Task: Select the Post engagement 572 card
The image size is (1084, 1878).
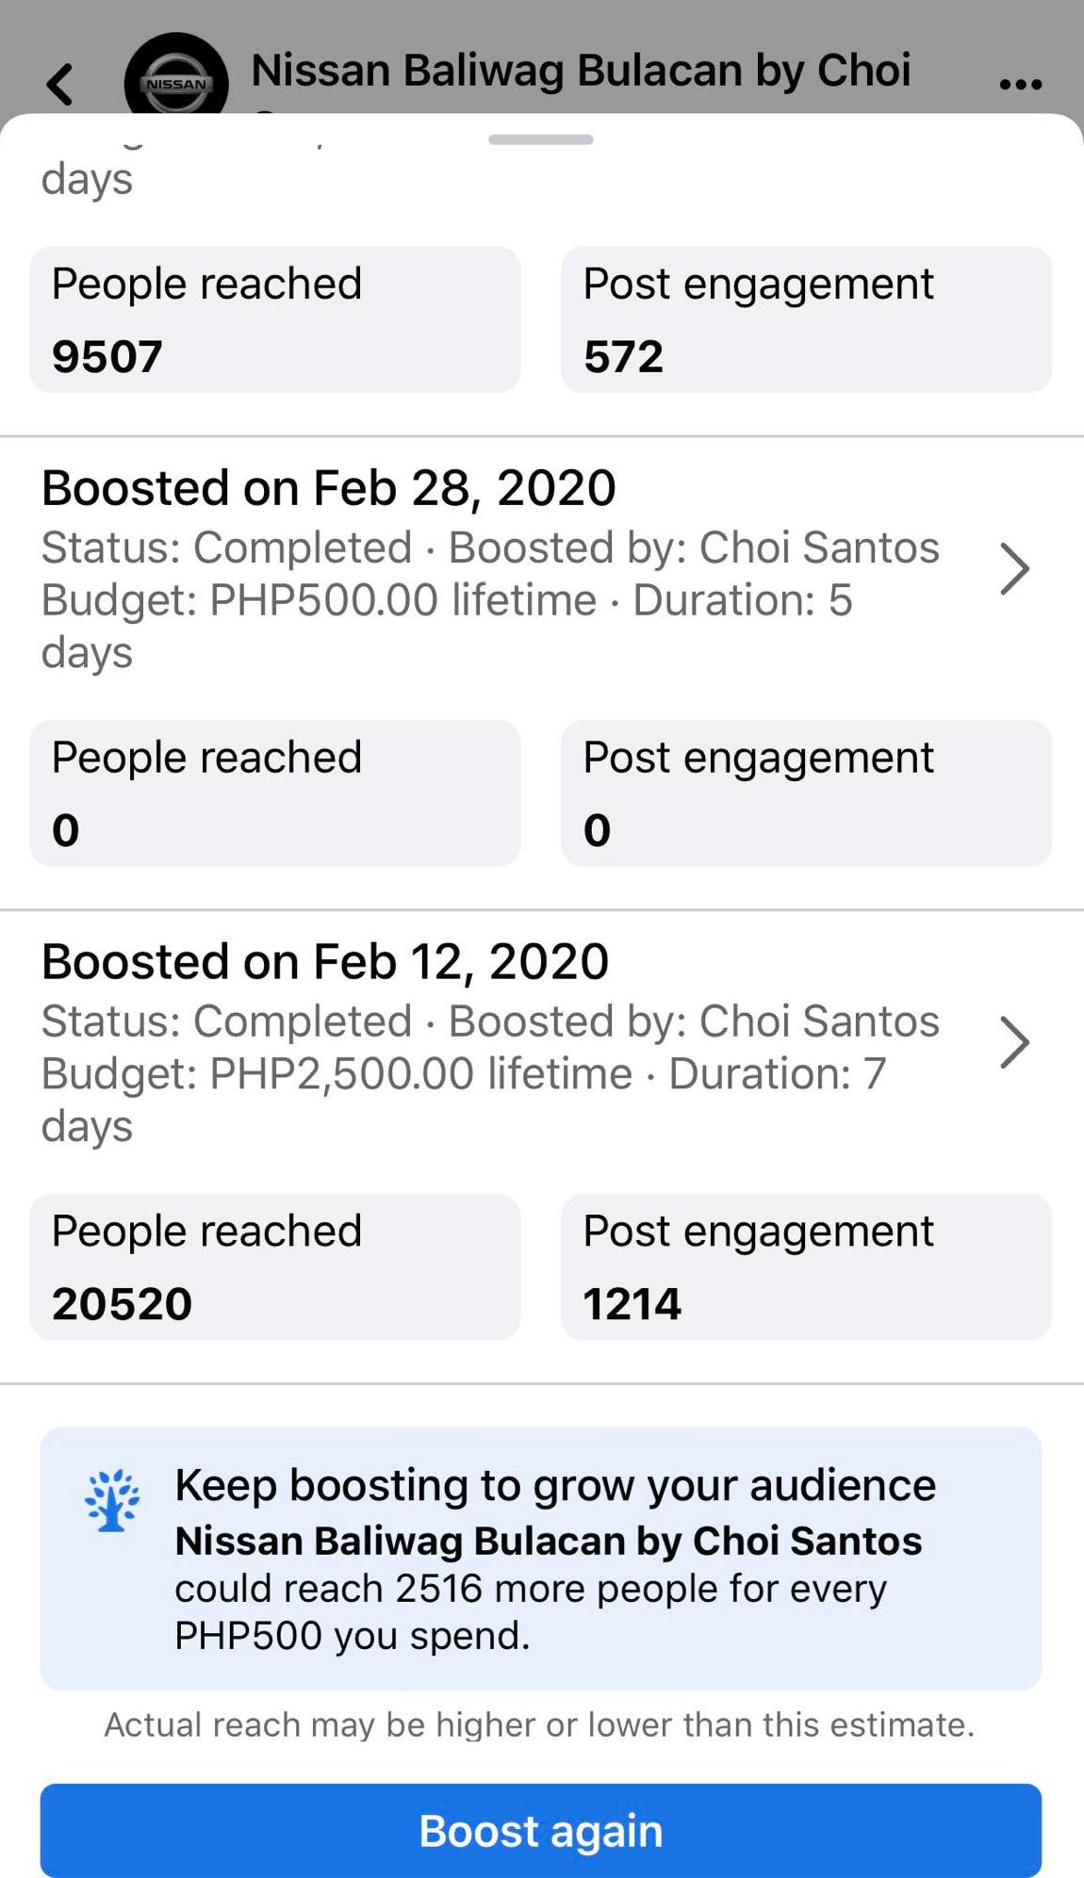Action: pos(806,319)
